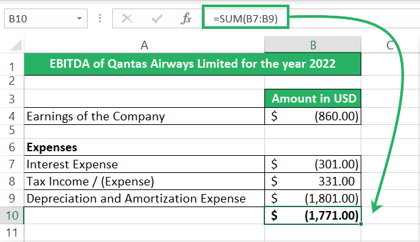
Task: Select row 11 header
Action: 12,233
